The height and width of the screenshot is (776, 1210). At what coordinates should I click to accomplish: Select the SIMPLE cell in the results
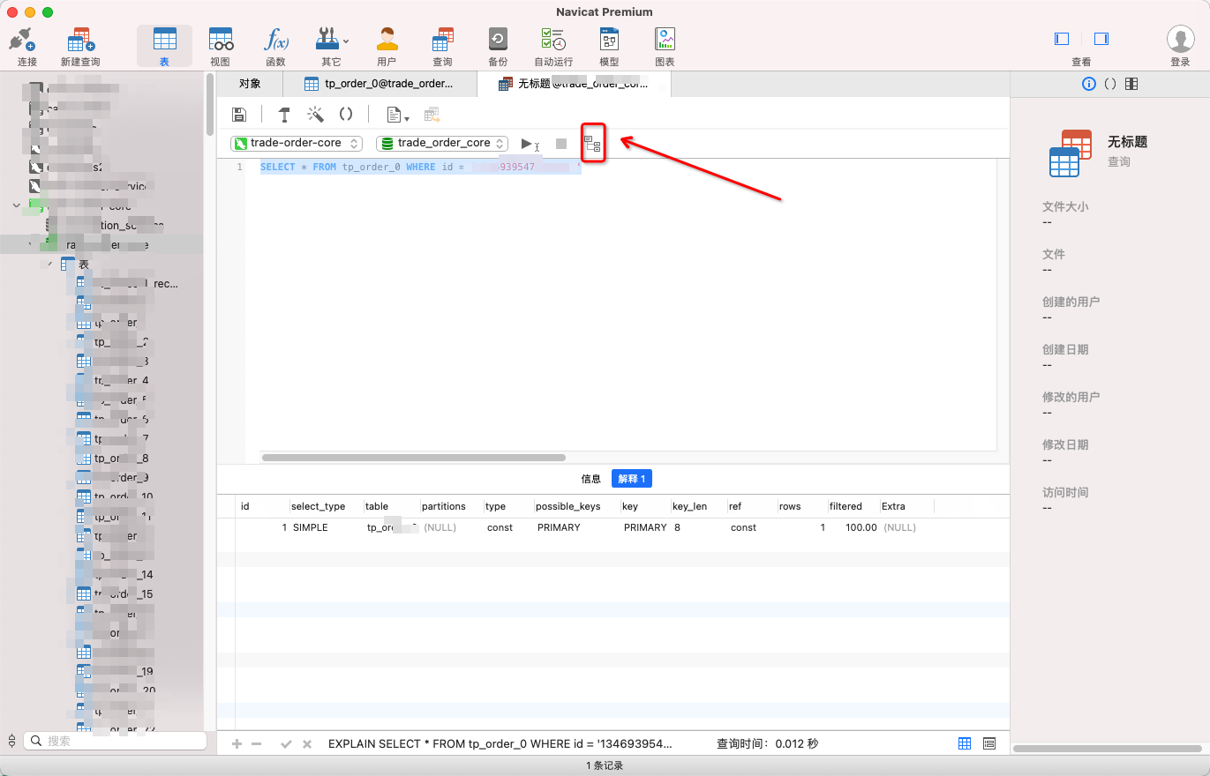(x=311, y=527)
